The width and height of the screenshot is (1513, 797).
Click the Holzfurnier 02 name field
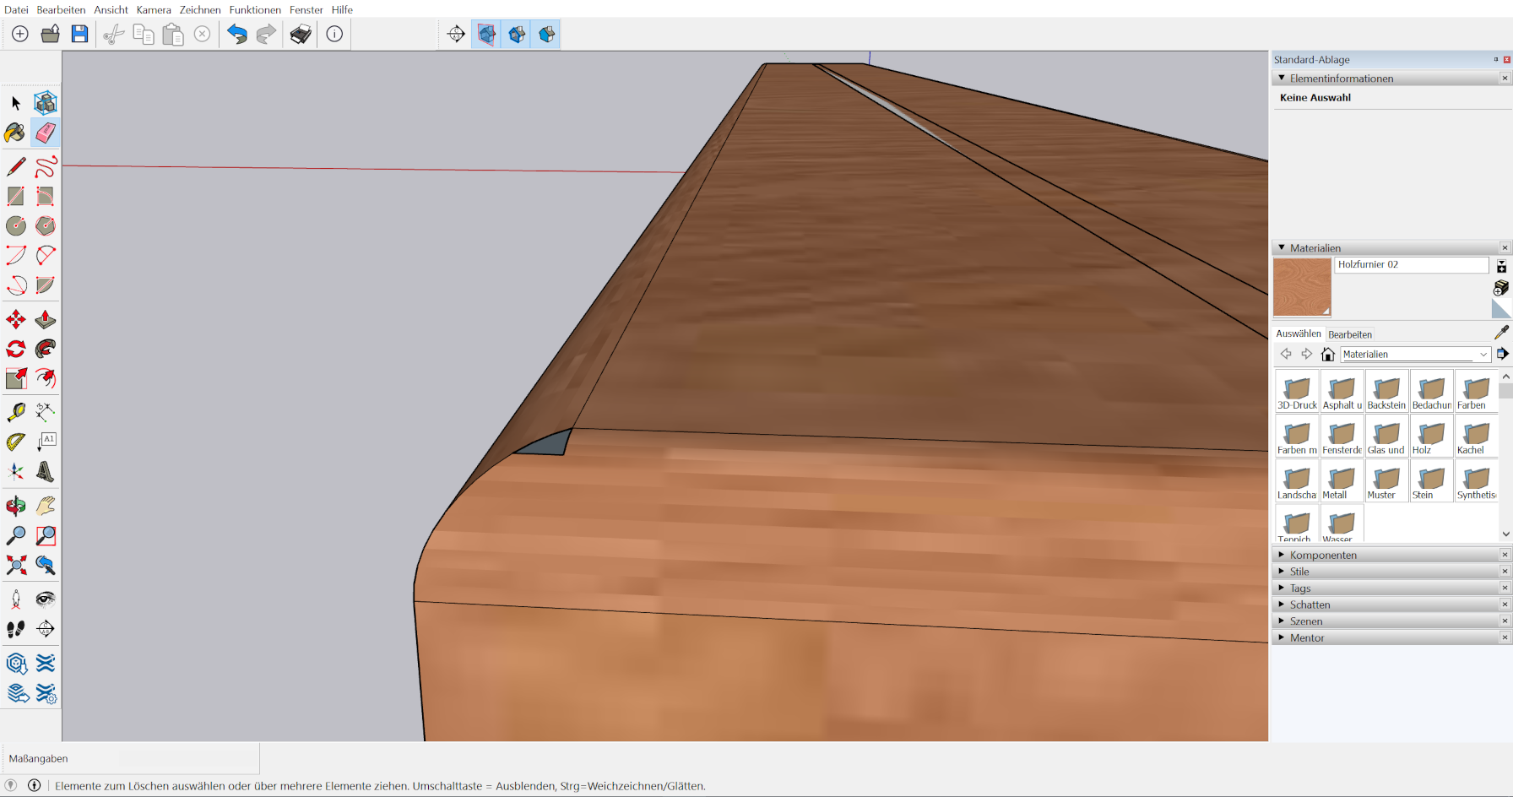coord(1411,265)
